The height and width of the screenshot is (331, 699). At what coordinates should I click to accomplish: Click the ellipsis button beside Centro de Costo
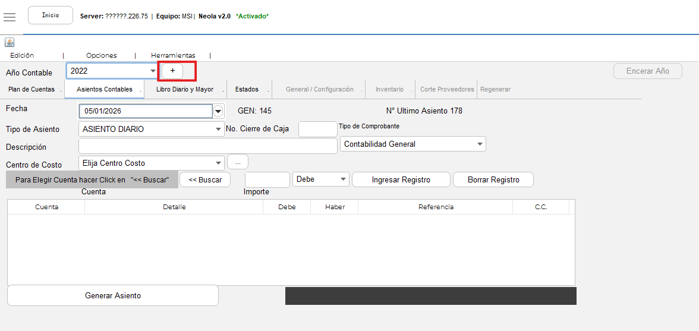pos(238,162)
